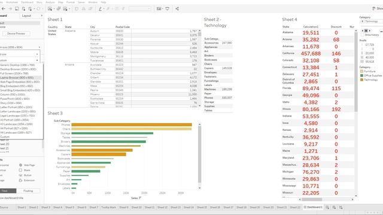
Task: Click the page control back arrow
Action: [x=363, y=30]
